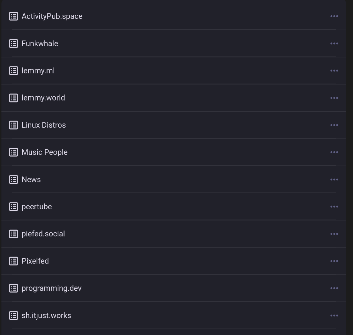Open the lemmy.world list

point(43,98)
